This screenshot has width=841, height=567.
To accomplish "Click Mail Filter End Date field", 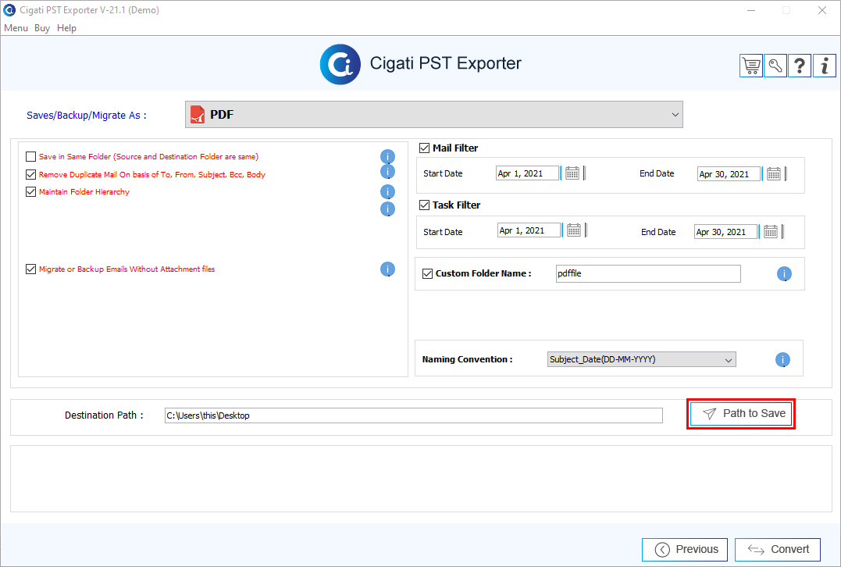I will click(729, 174).
